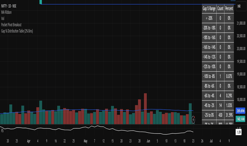The height and width of the screenshot is (146, 247).
Task: Select the MA Ribbon indicator legend
Action: click(x=6, y=12)
